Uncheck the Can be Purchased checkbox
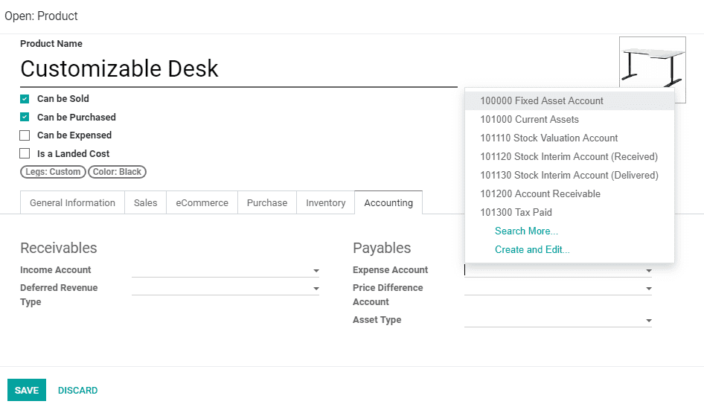704x410 pixels. point(25,118)
